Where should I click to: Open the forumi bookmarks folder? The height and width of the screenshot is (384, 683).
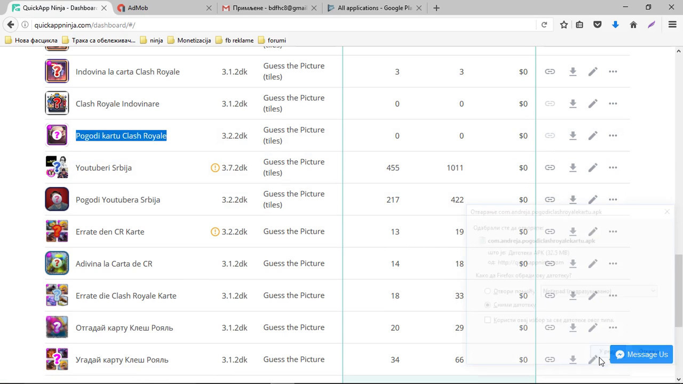[x=272, y=40]
